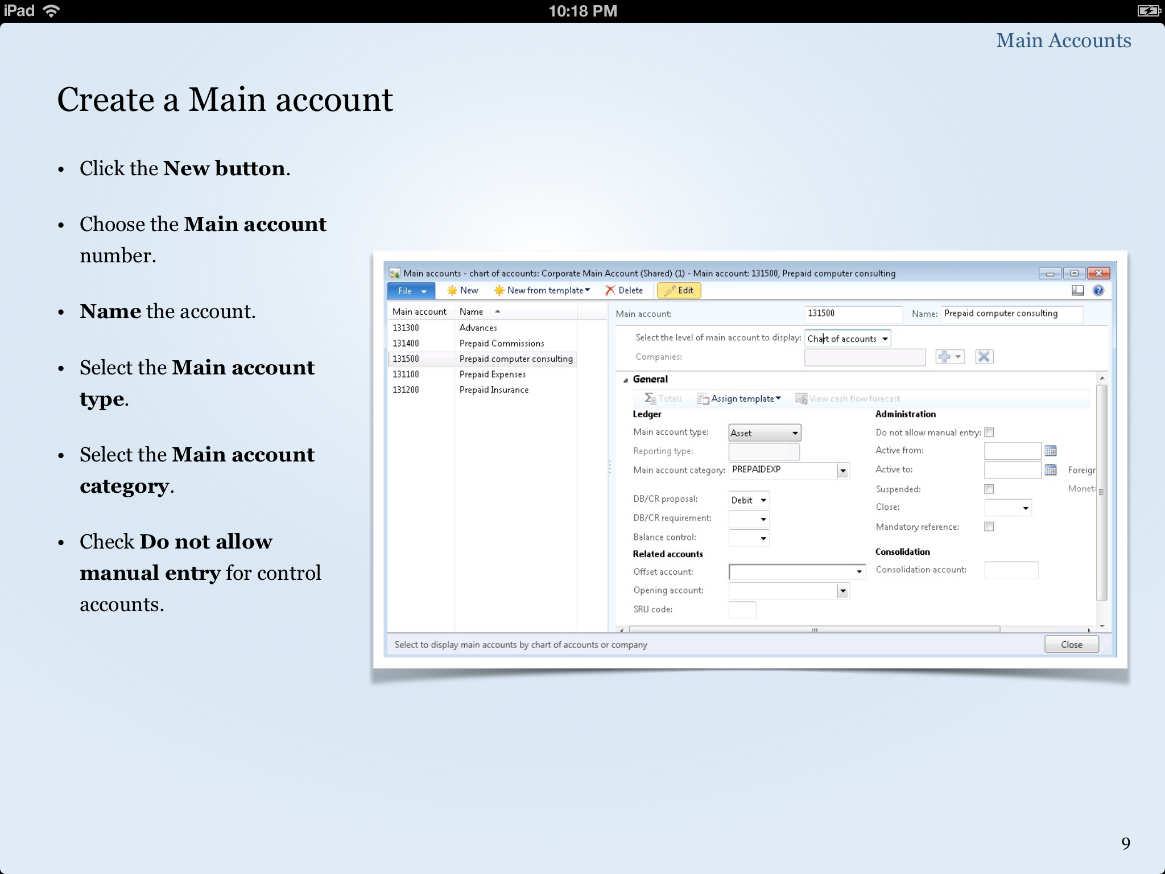This screenshot has height=874, width=1165.
Task: Open the DB/CR proposal Debit dropdown
Action: tap(763, 500)
